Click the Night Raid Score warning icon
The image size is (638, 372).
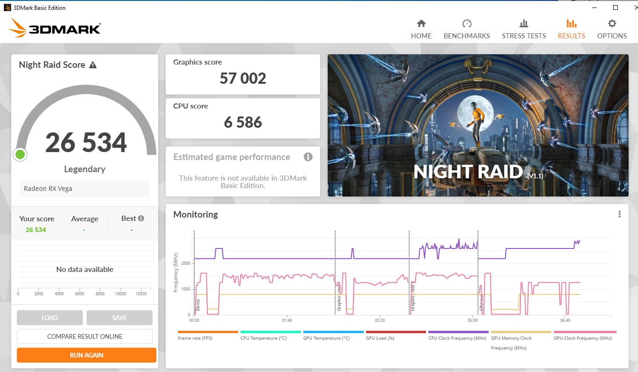[93, 65]
